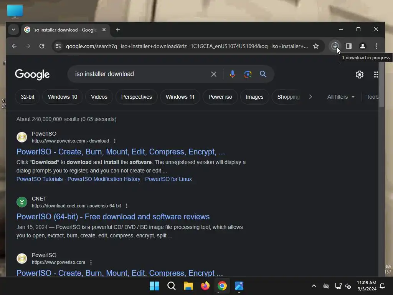
Task: Open more options for CNET result
Action: pyautogui.click(x=127, y=206)
